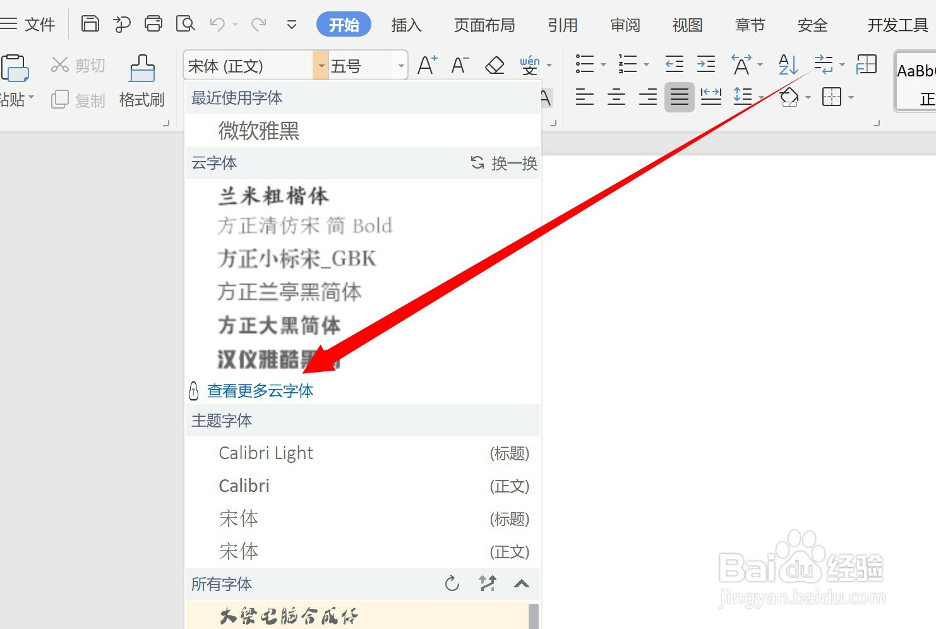Image resolution: width=936 pixels, height=629 pixels.
Task: Click the Decrease Font Size icon
Action: coord(459,63)
